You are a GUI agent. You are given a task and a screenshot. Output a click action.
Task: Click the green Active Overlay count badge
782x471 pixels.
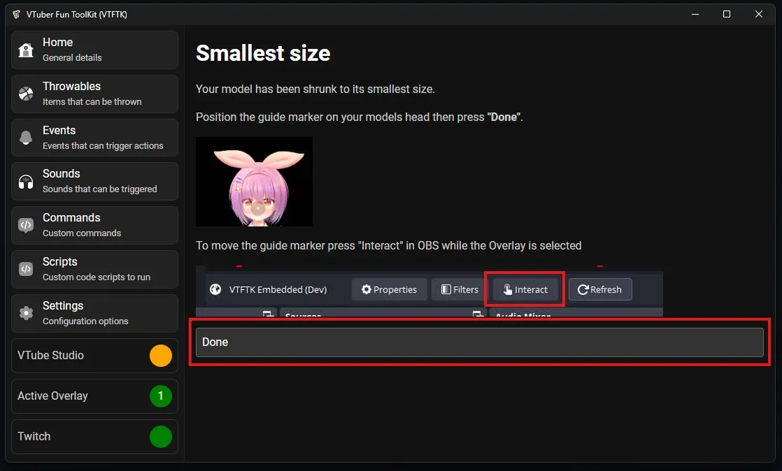(x=160, y=396)
